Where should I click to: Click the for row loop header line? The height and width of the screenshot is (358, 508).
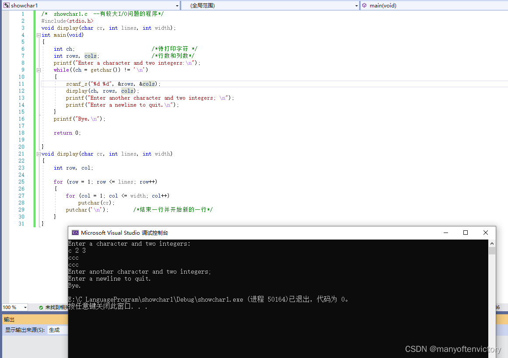pos(105,182)
